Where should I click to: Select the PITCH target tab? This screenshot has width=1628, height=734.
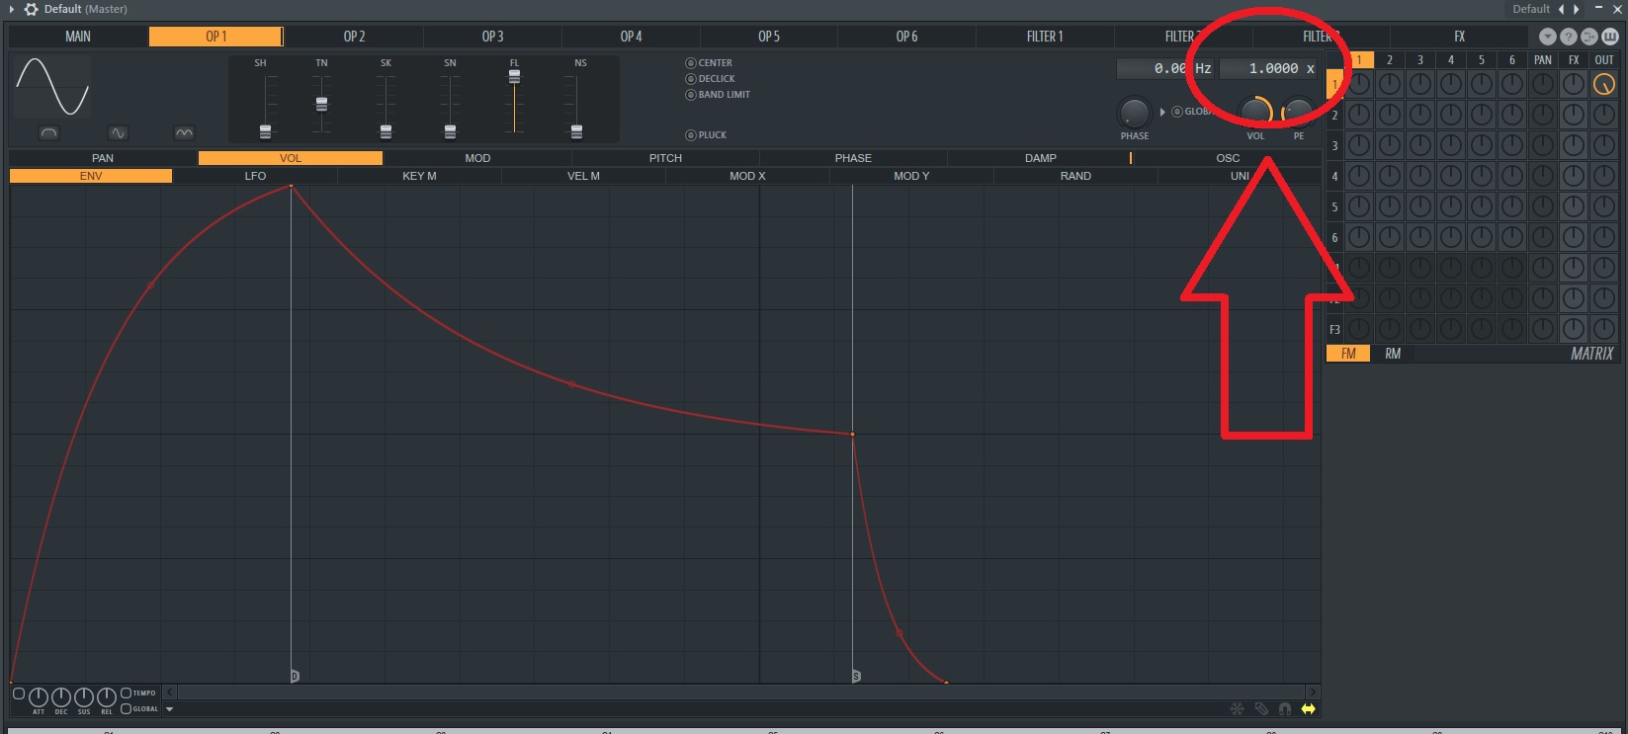tap(665, 158)
